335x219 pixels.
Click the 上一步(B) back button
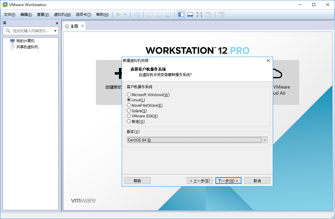point(200,180)
